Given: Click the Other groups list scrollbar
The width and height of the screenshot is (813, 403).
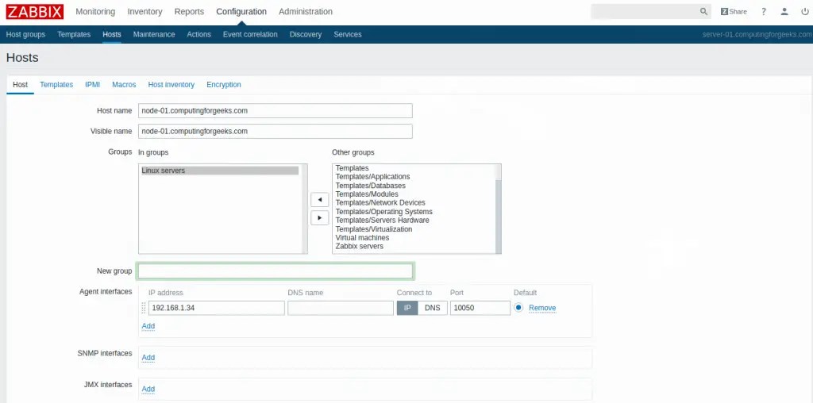Looking at the screenshot, I should coord(499,209).
